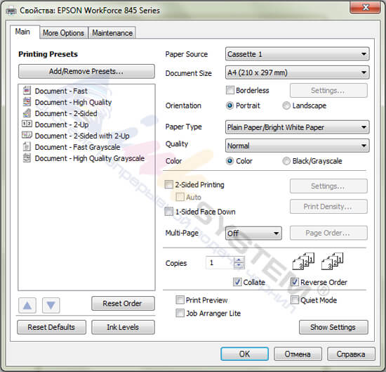Click the Отмена cancel button
This screenshot has height=372, width=386.
[298, 354]
